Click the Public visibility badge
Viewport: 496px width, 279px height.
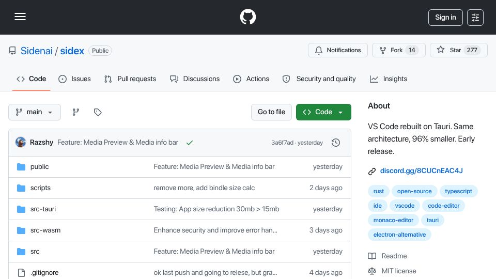[100, 51]
